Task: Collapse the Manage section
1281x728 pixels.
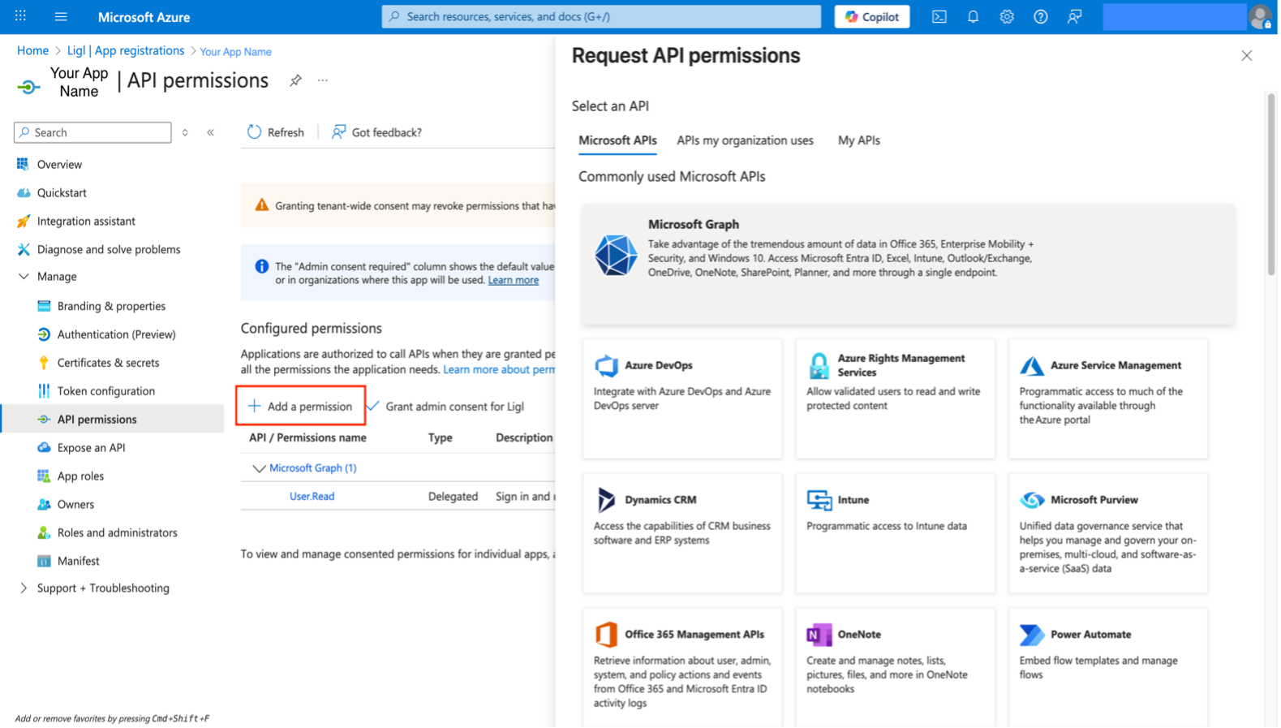Action: pos(24,277)
